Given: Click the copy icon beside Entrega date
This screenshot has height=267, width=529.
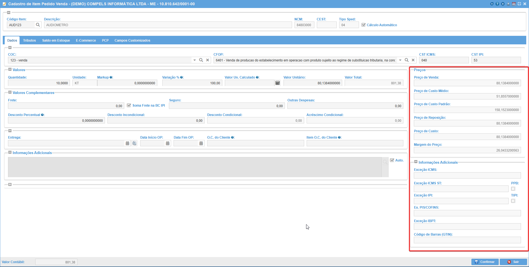Looking at the screenshot, I should [134, 143].
